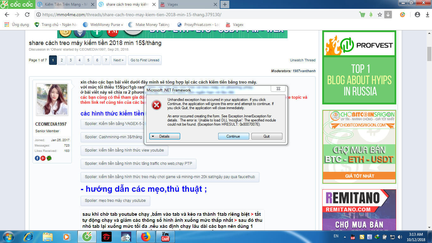Switch to the Vagex tab
432x243 pixels.
pos(188,4)
